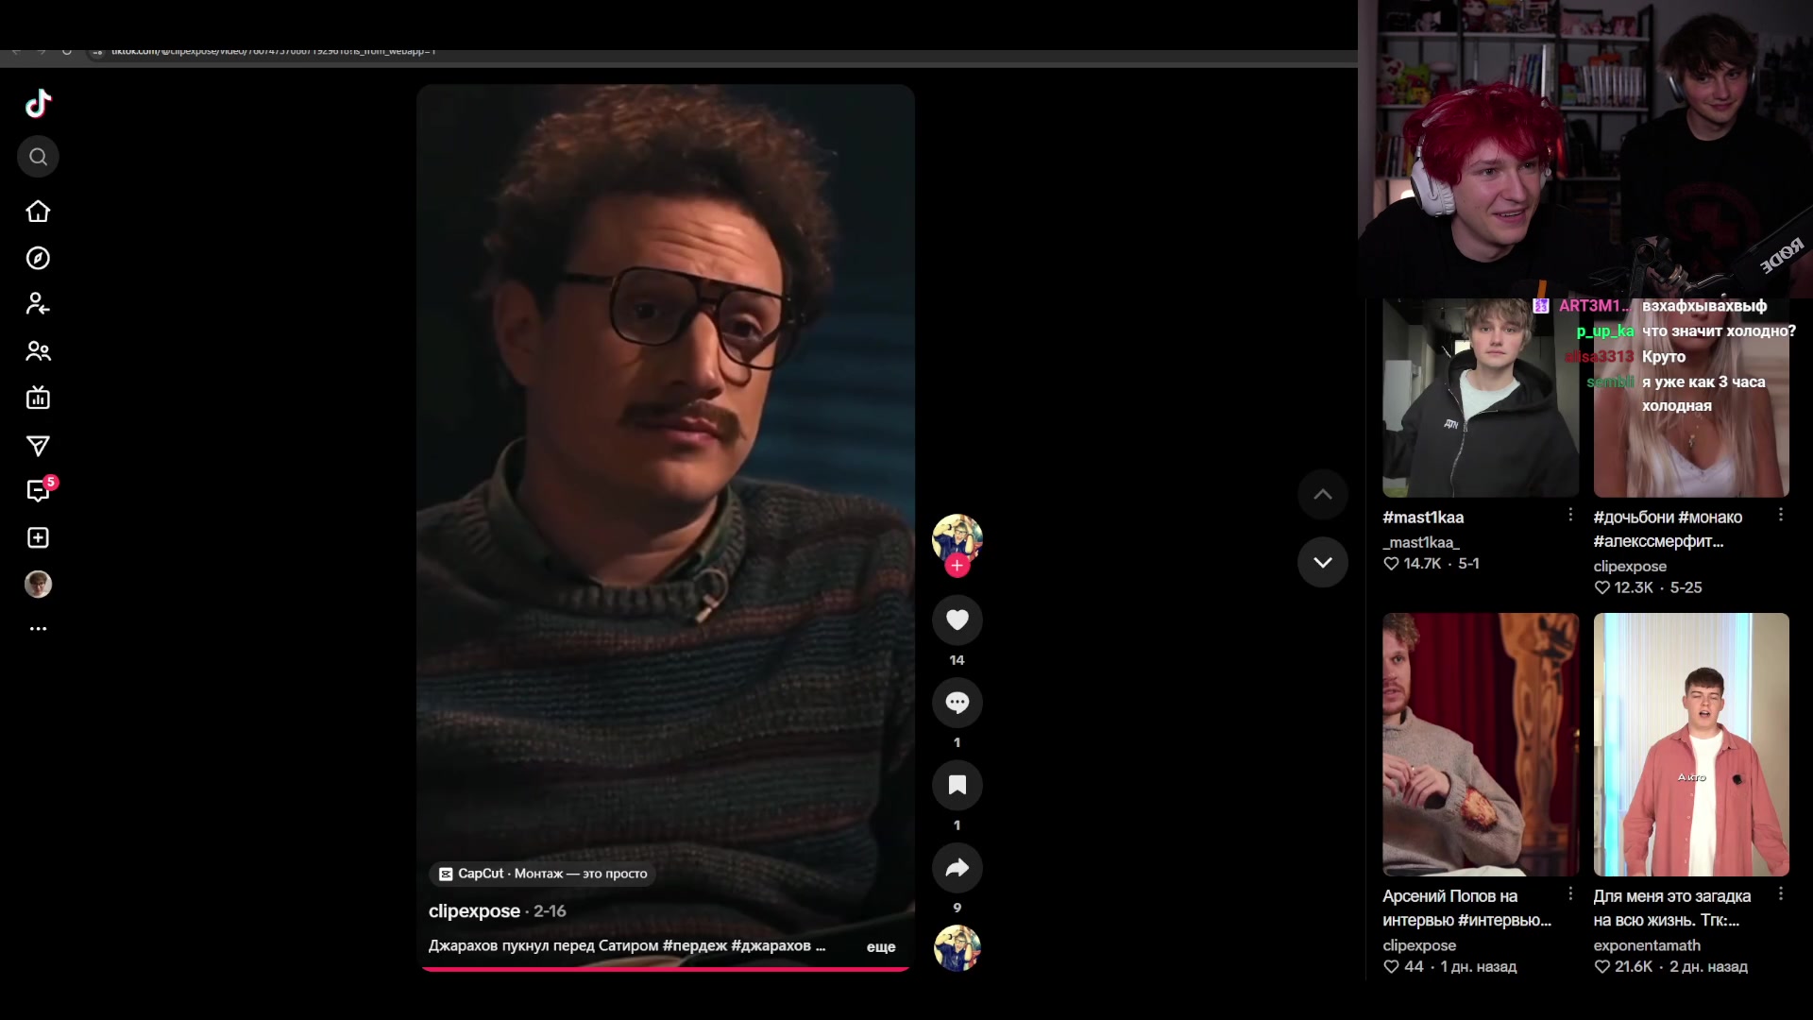
Task: Open options for Арсений Попов video
Action: (1569, 893)
